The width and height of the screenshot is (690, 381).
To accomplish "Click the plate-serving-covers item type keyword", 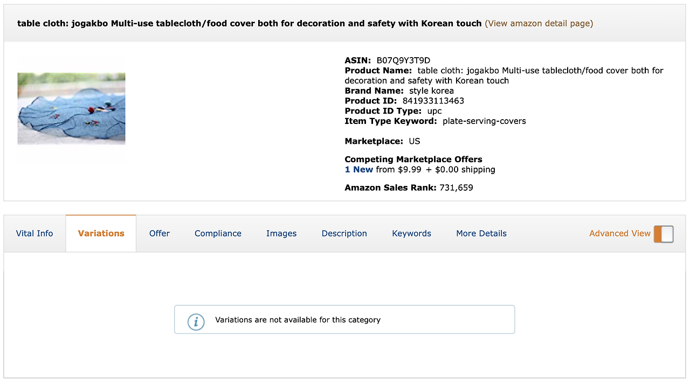I will pos(484,121).
